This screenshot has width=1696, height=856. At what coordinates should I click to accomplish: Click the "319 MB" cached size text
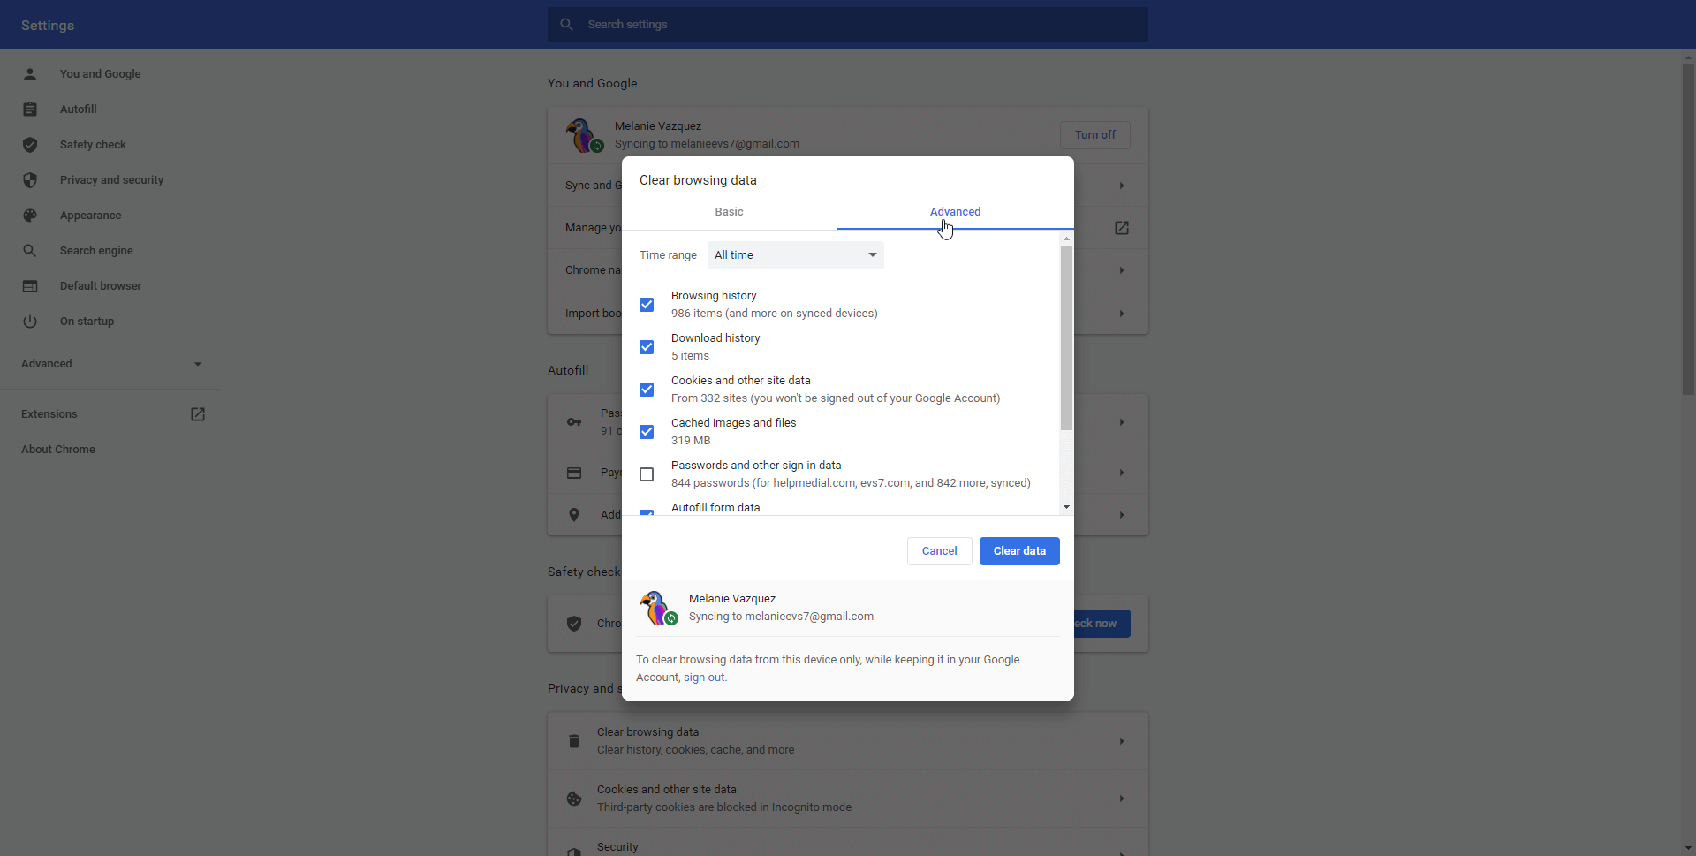point(691,441)
